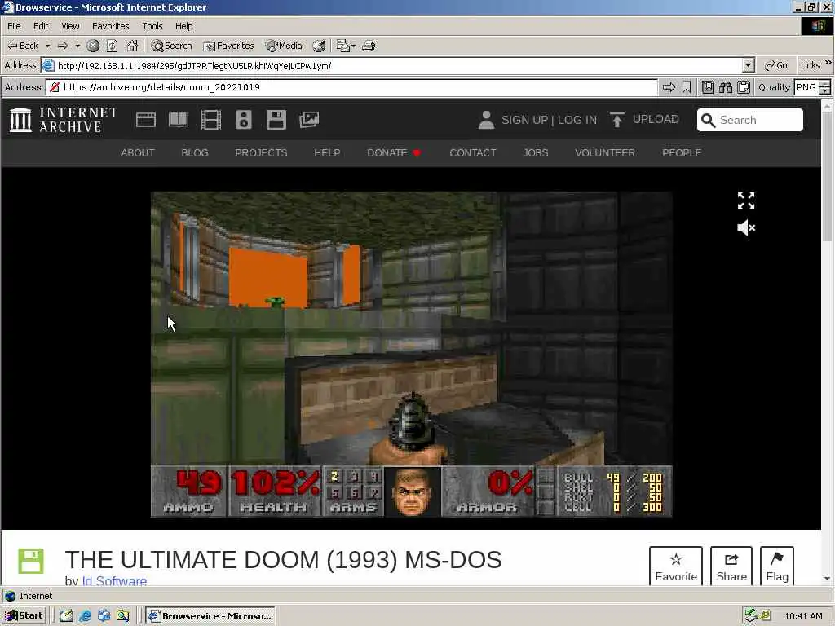Open the Images icon

tap(309, 120)
